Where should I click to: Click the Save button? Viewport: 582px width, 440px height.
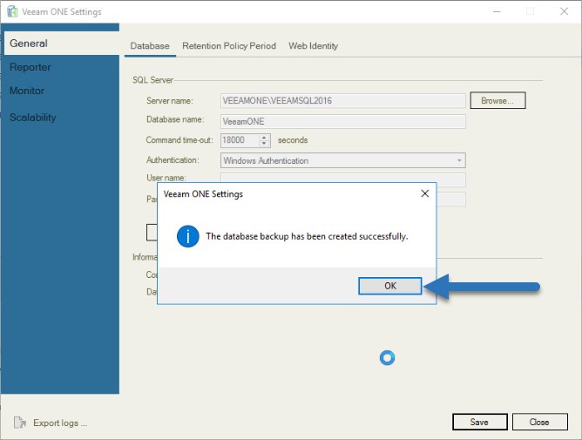[x=479, y=422]
